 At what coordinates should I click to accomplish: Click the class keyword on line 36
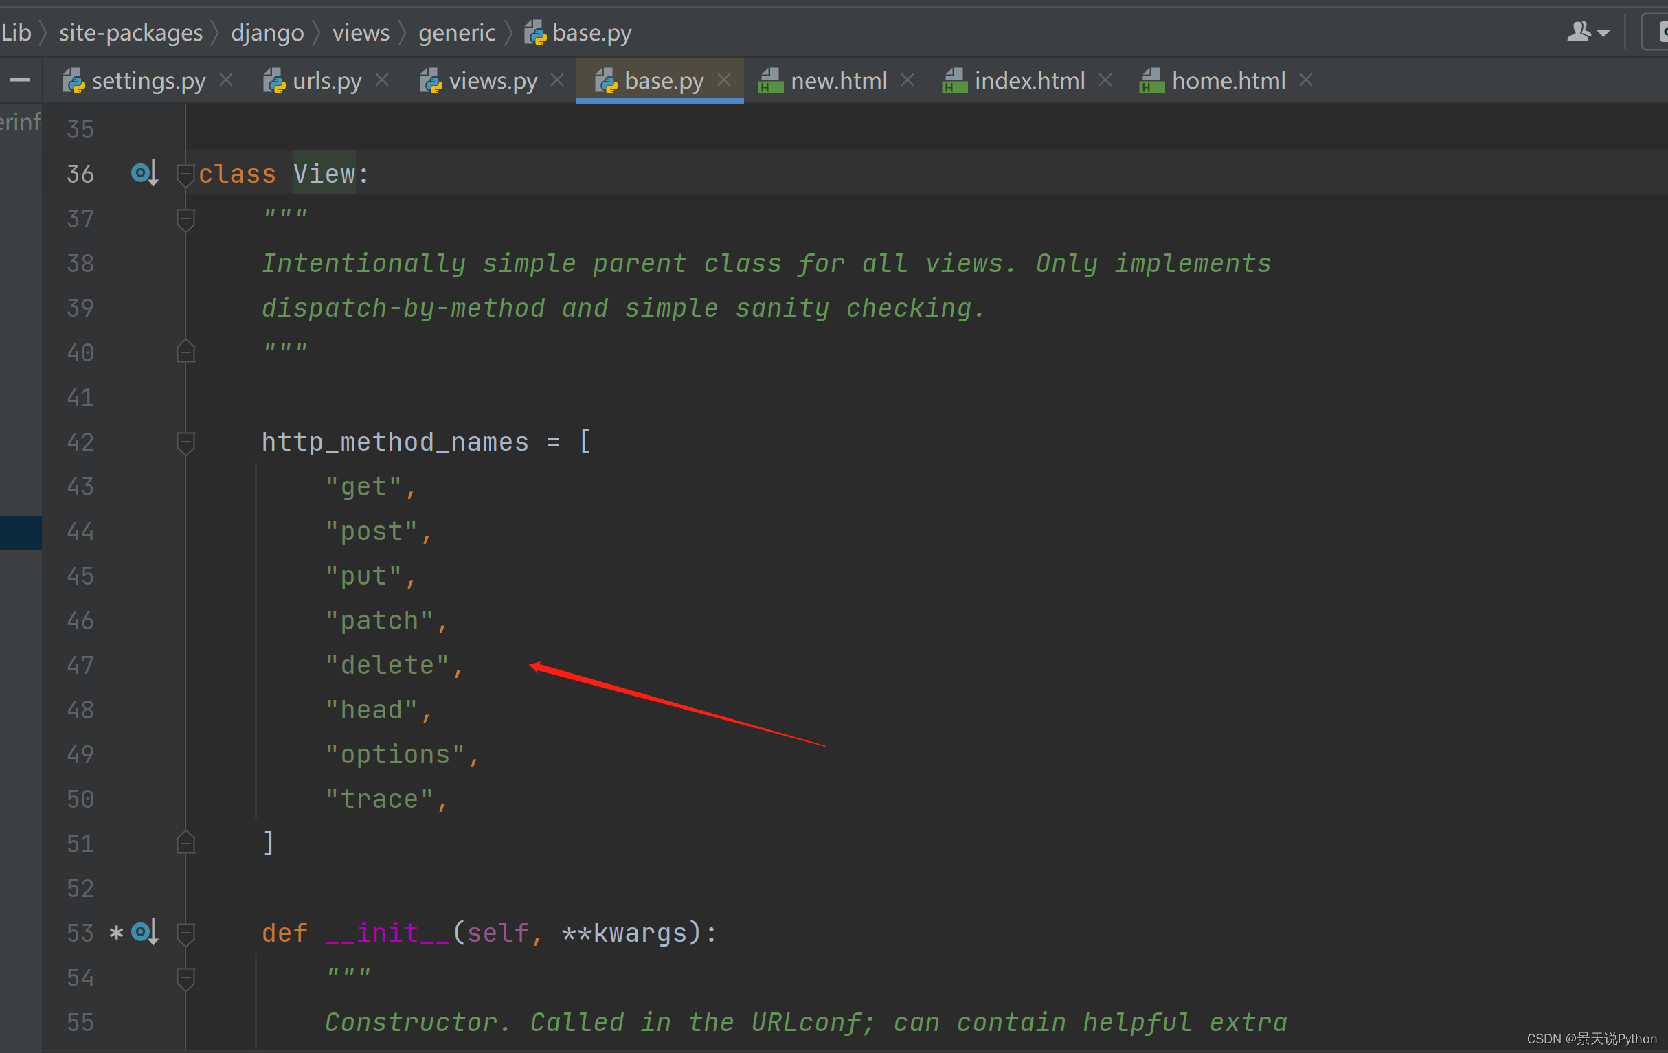click(237, 174)
